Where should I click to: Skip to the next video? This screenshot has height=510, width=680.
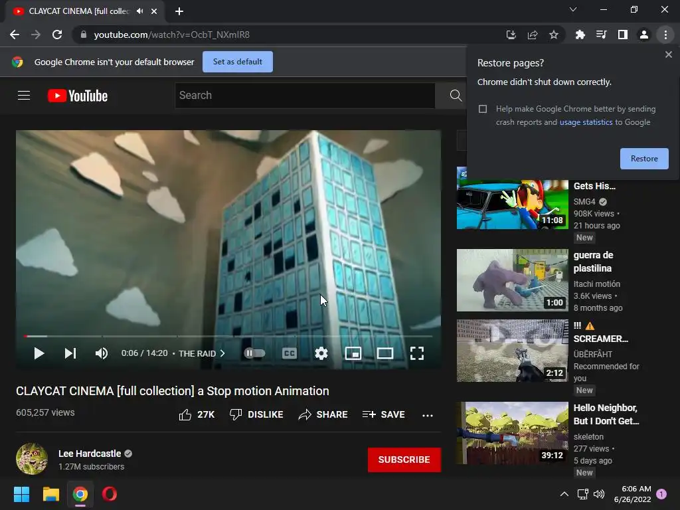[70, 353]
